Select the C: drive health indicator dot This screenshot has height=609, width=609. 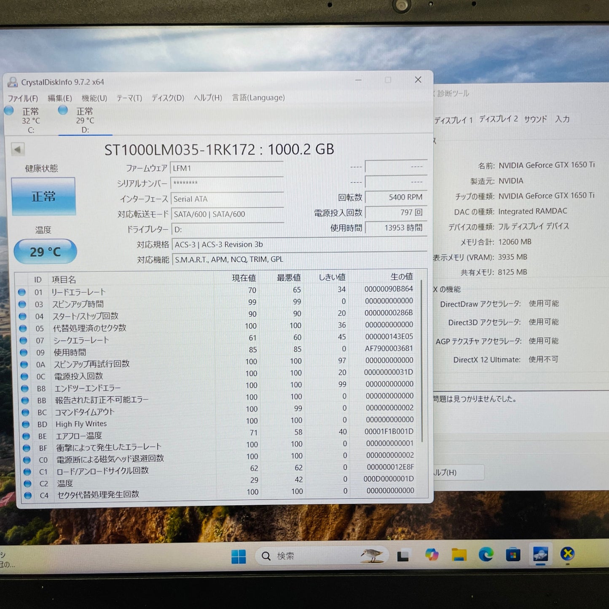click(9, 110)
